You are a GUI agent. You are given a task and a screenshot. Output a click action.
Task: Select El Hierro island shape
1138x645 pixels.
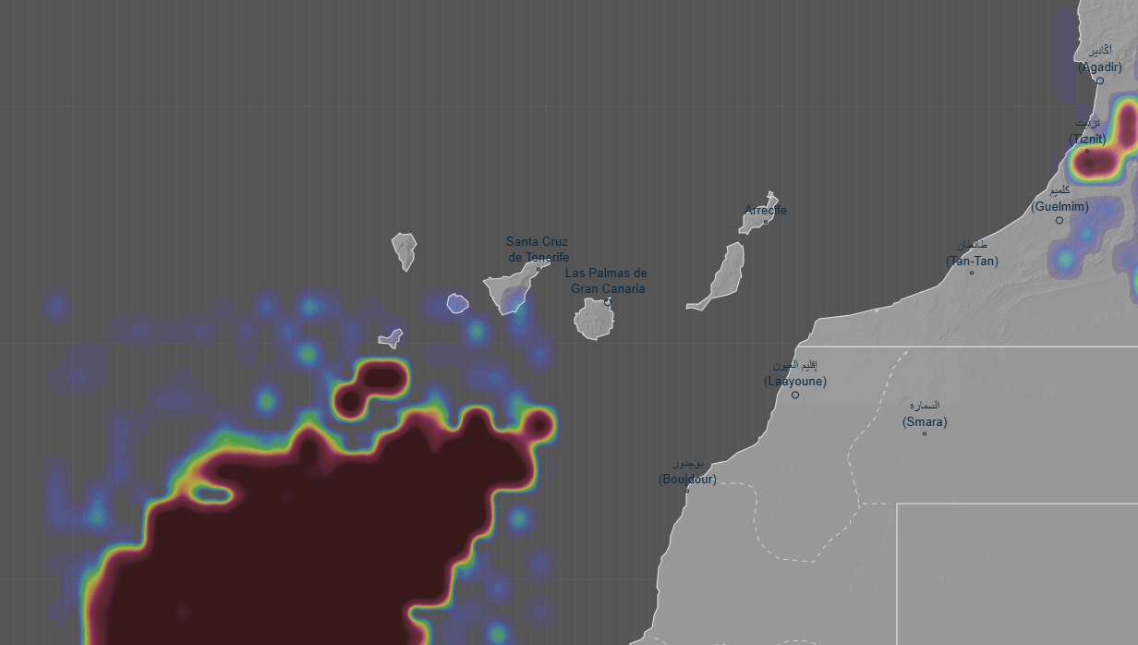coord(390,338)
